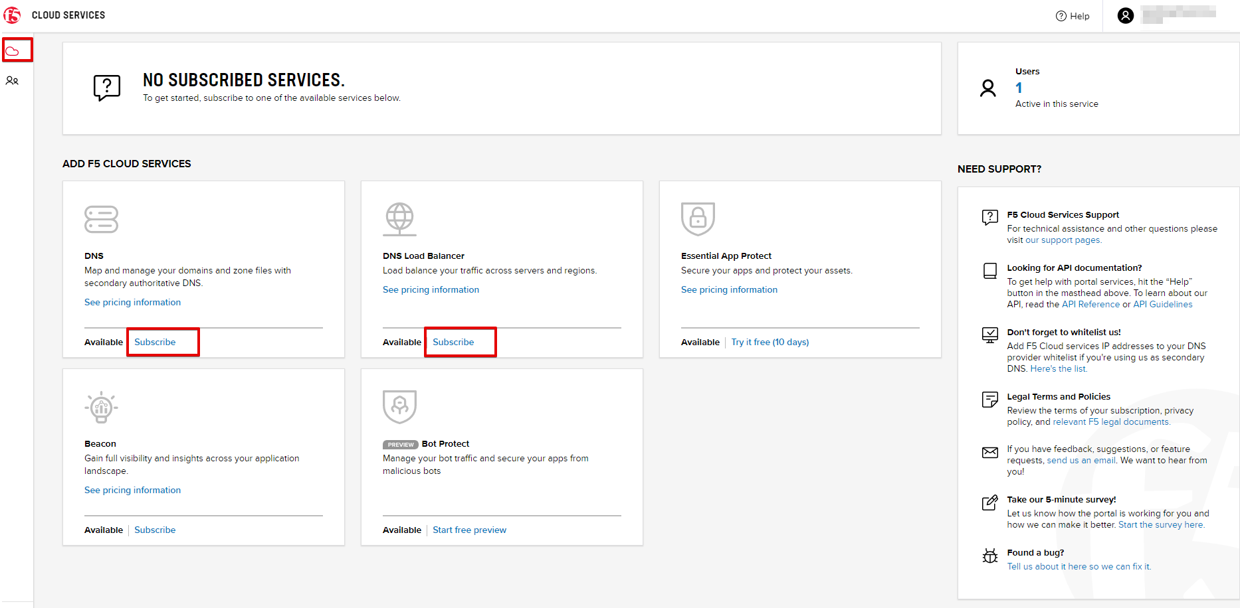This screenshot has width=1240, height=608.
Task: Click the person icon in Users card
Action: pyautogui.click(x=988, y=88)
